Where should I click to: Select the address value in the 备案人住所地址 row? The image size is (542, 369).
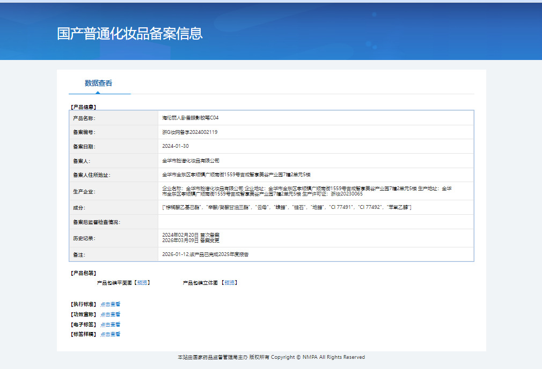point(237,175)
